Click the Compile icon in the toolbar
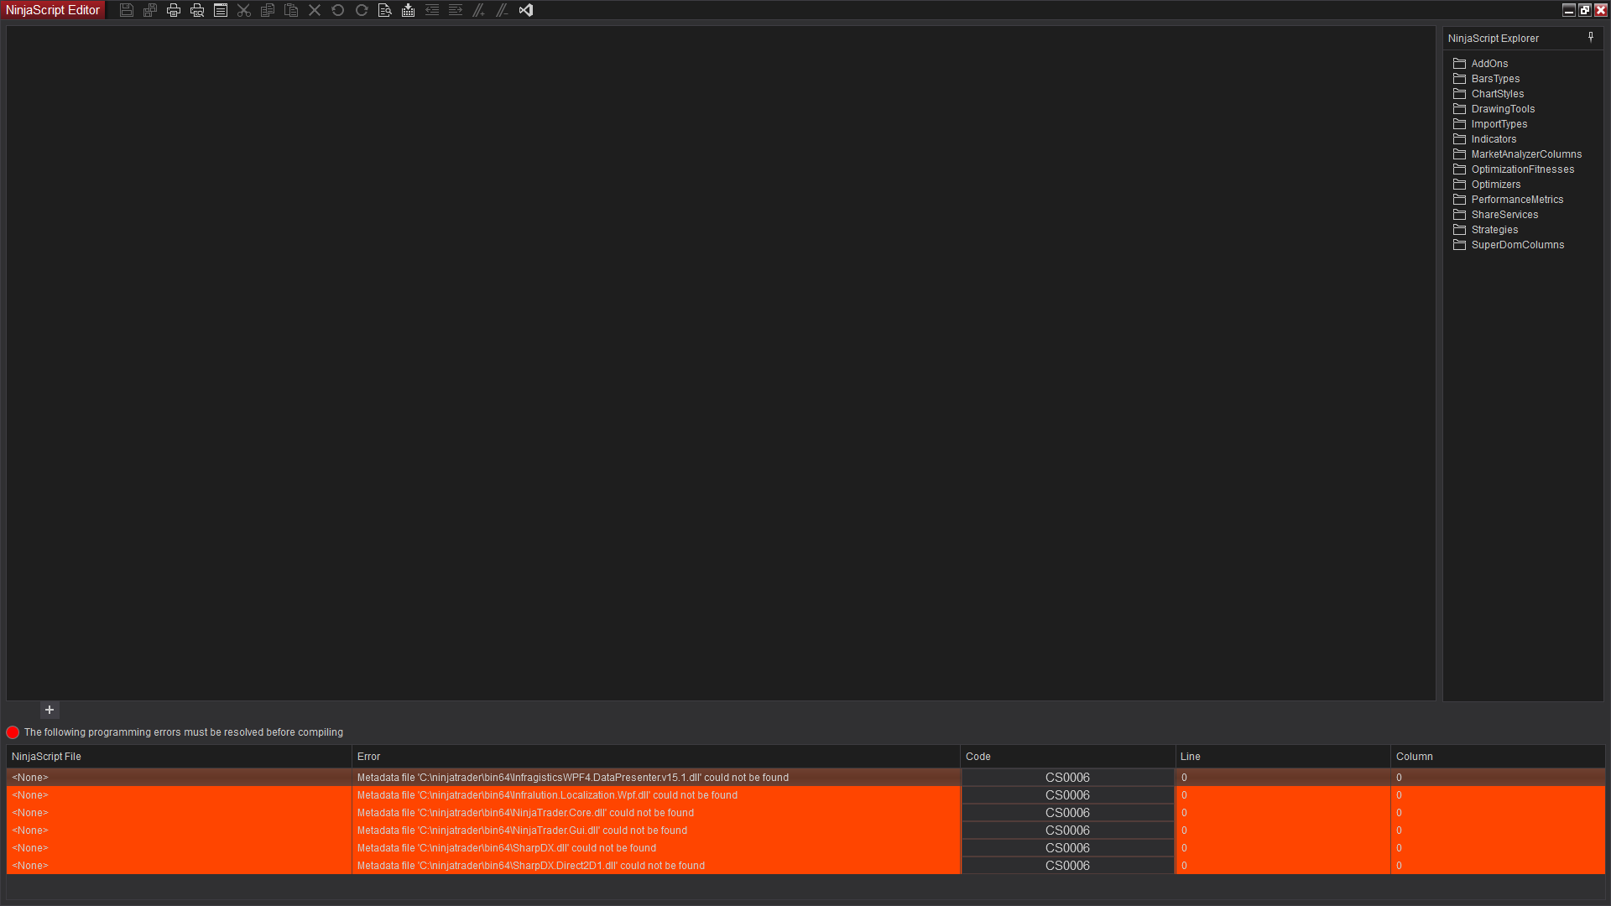 pyautogui.click(x=409, y=10)
